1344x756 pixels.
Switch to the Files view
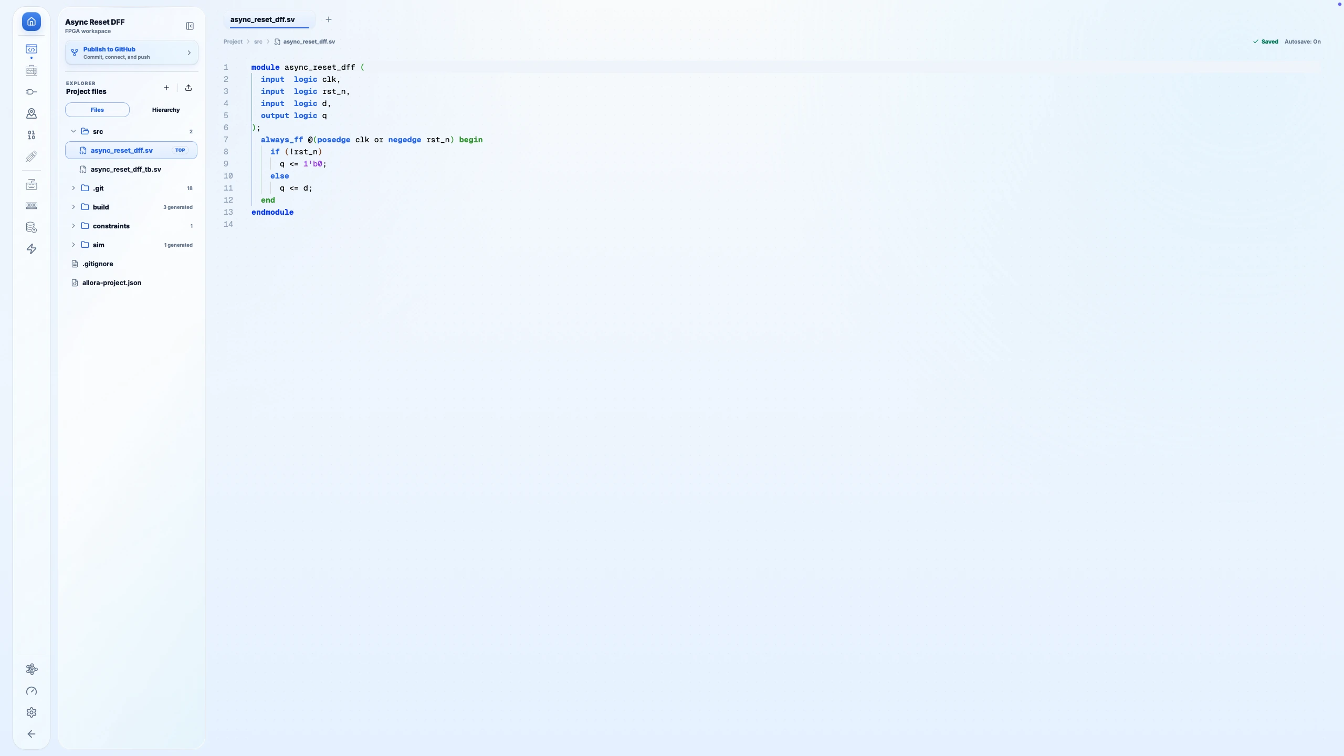97,110
